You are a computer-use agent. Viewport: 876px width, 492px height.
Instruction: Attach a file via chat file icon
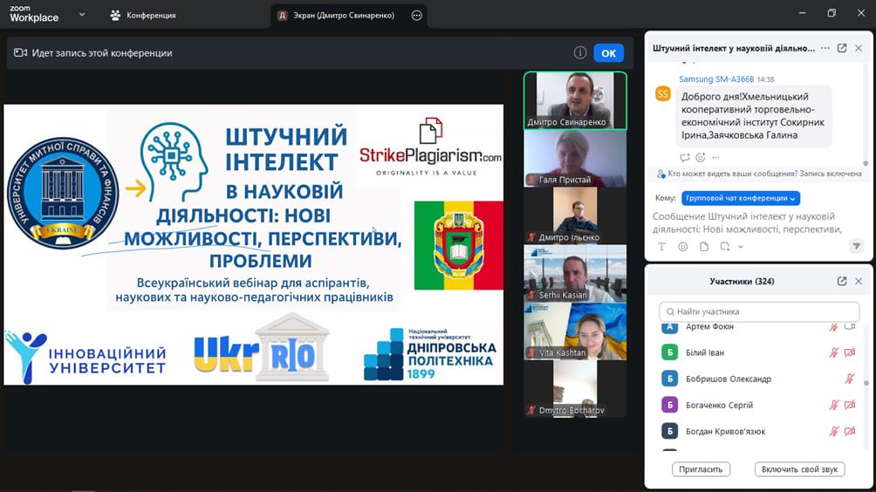click(x=703, y=247)
